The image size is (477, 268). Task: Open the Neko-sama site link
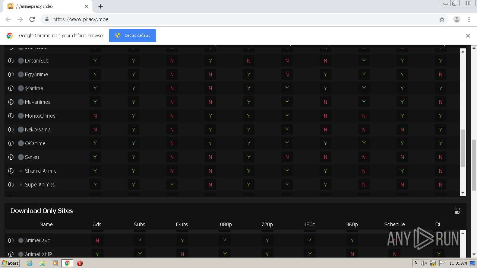38,130
